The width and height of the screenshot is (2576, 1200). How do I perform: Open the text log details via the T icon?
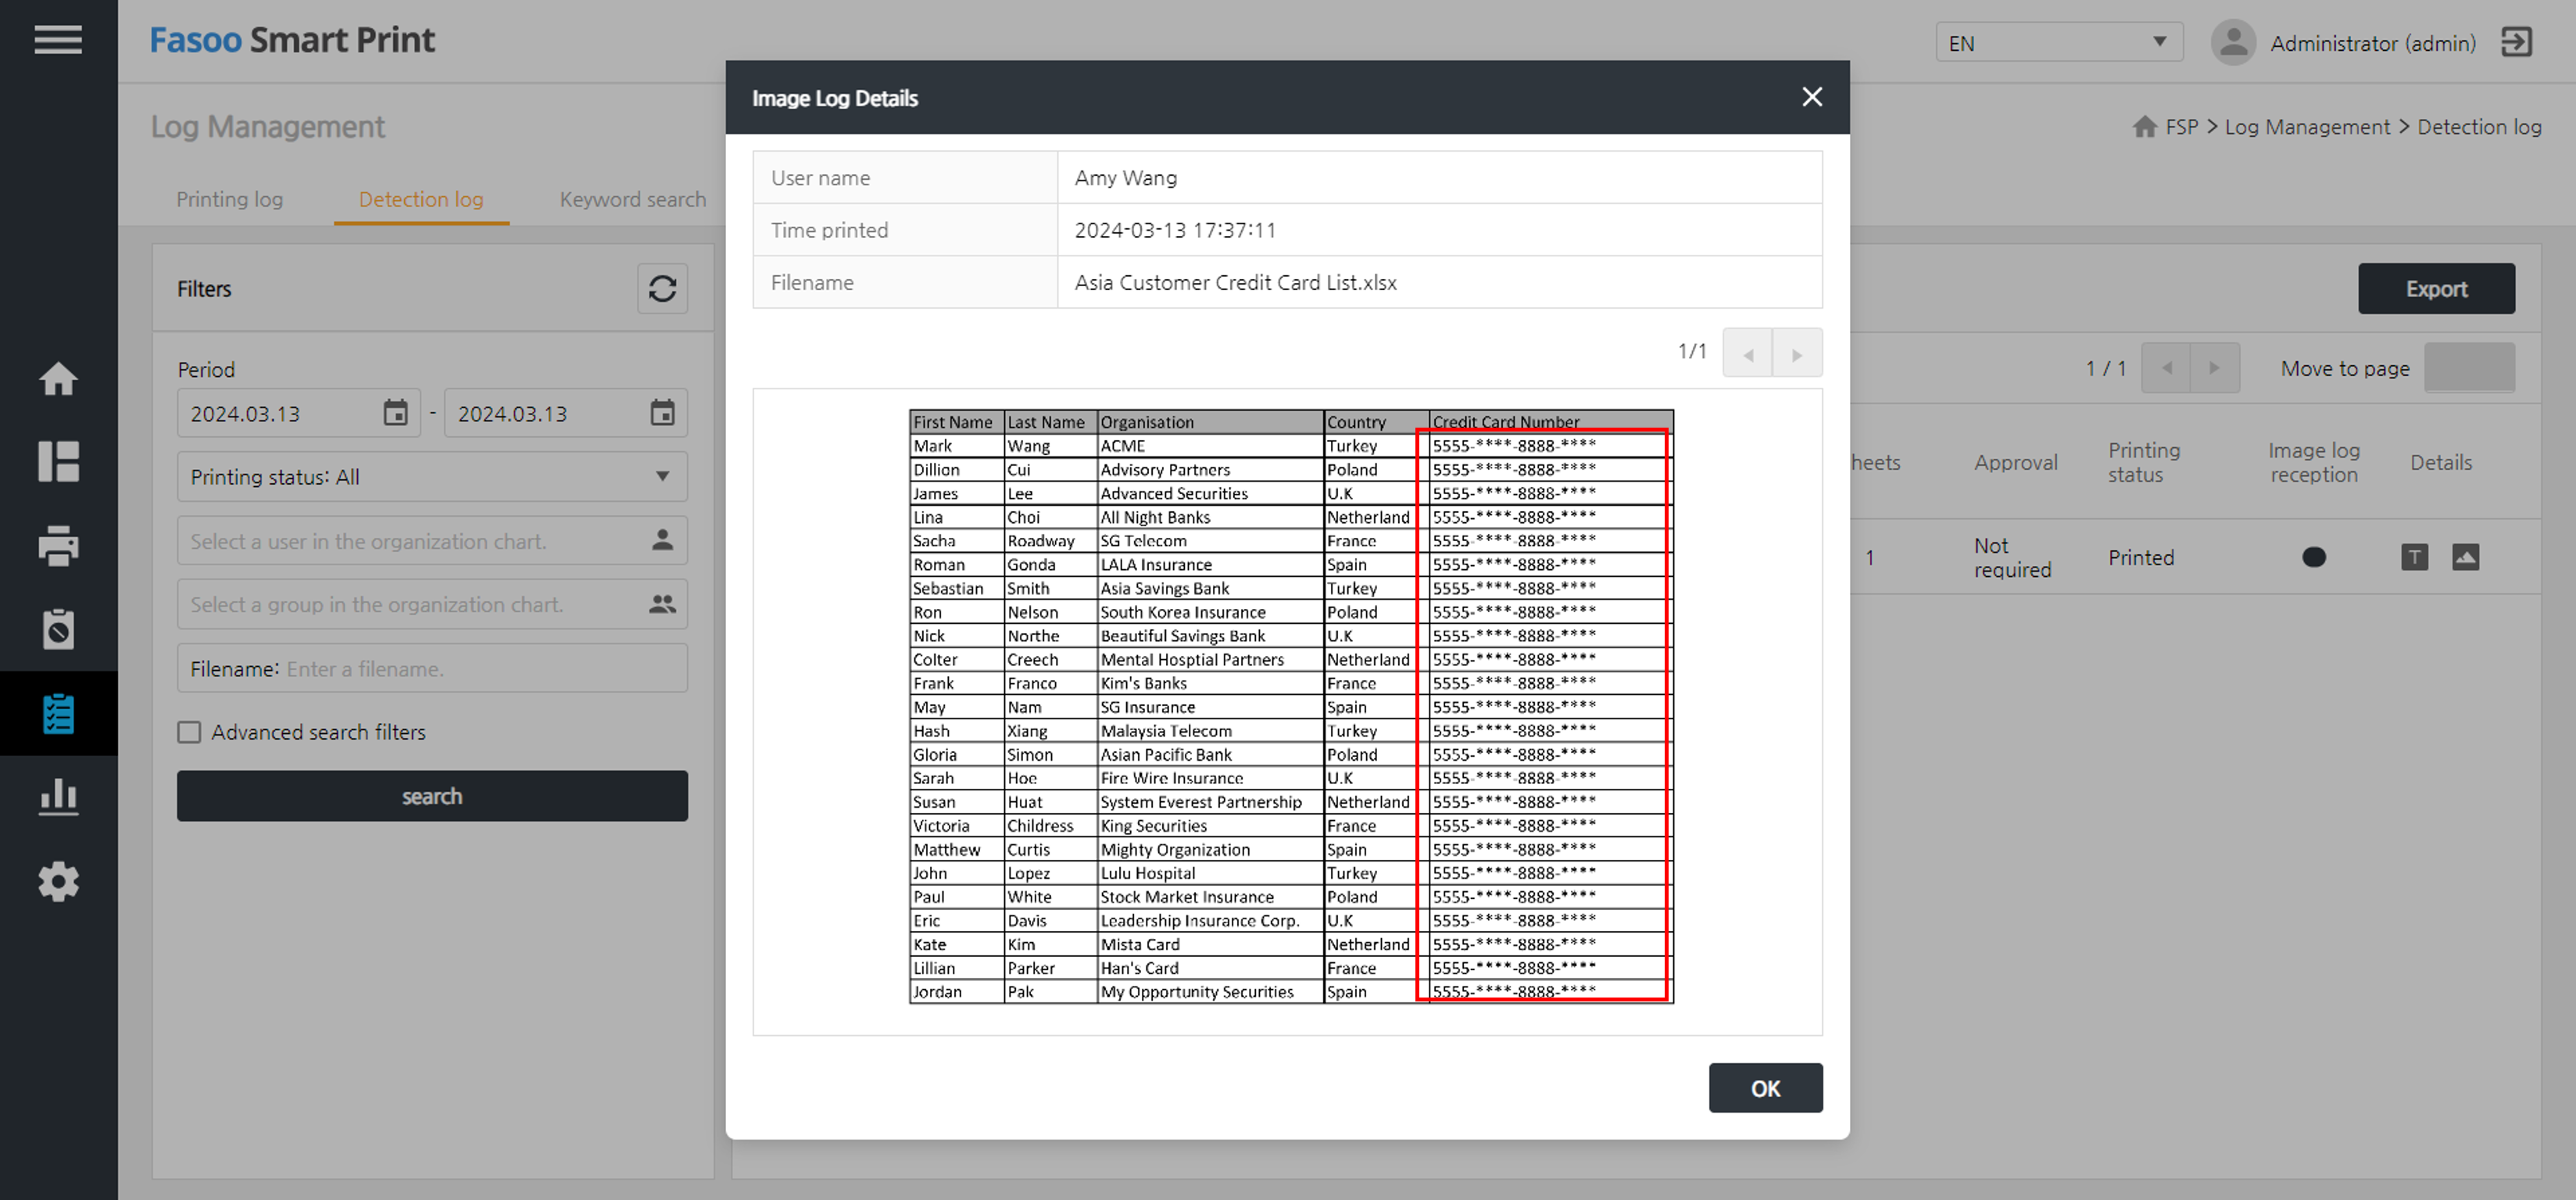click(x=2414, y=557)
